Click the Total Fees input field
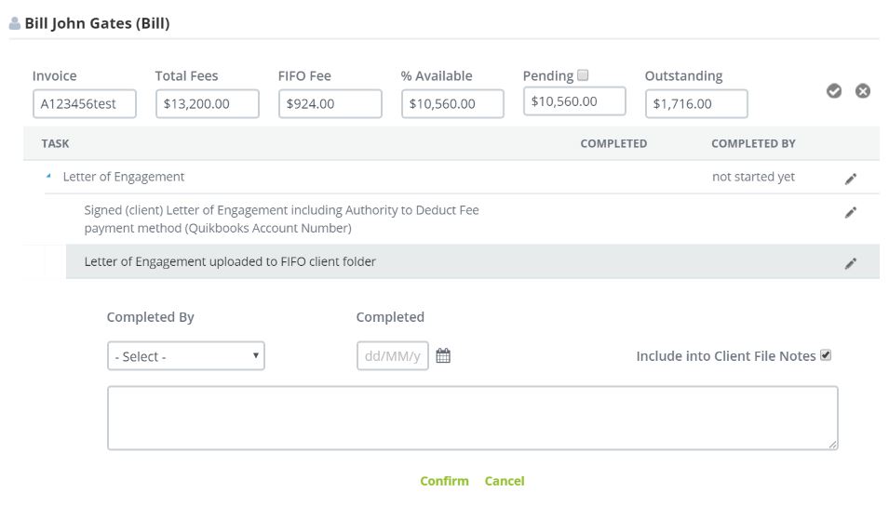 207,104
